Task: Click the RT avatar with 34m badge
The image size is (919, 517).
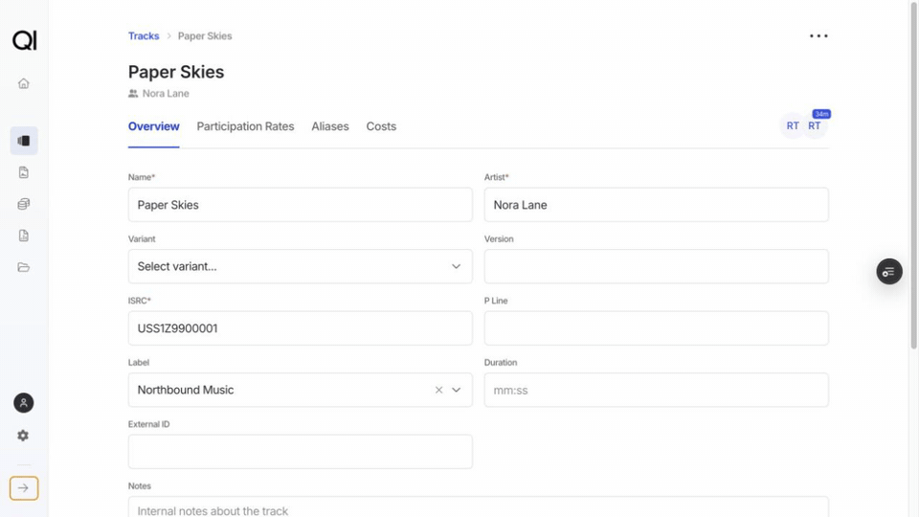Action: tap(815, 126)
